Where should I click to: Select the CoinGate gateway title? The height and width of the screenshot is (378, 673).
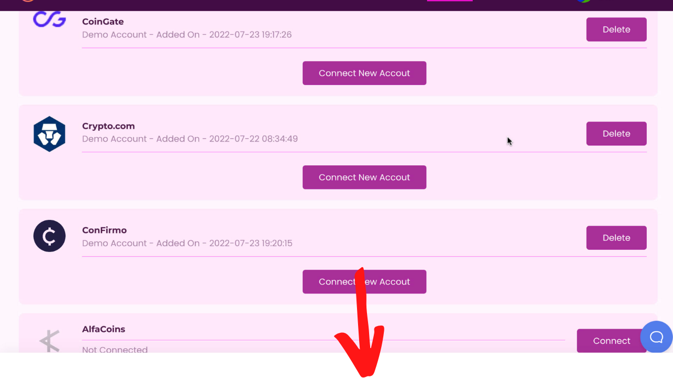click(103, 22)
